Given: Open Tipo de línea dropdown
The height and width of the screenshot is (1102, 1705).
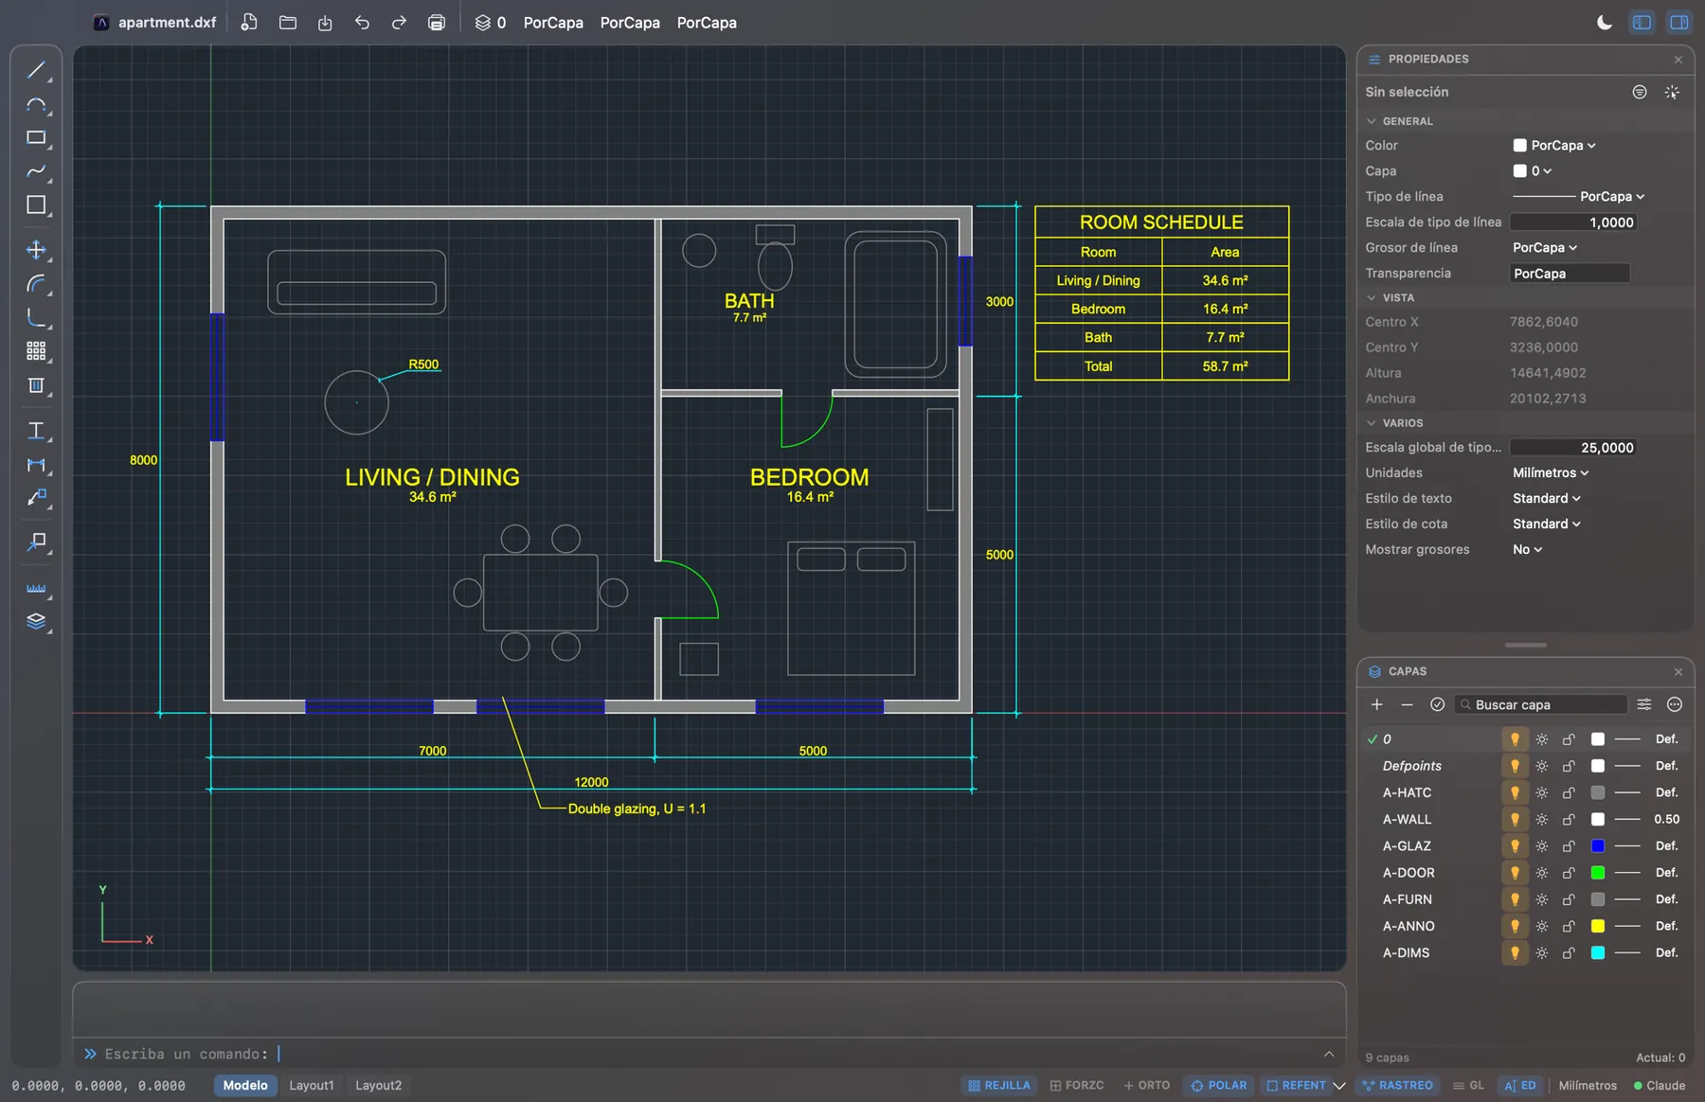Looking at the screenshot, I should click(x=1579, y=197).
